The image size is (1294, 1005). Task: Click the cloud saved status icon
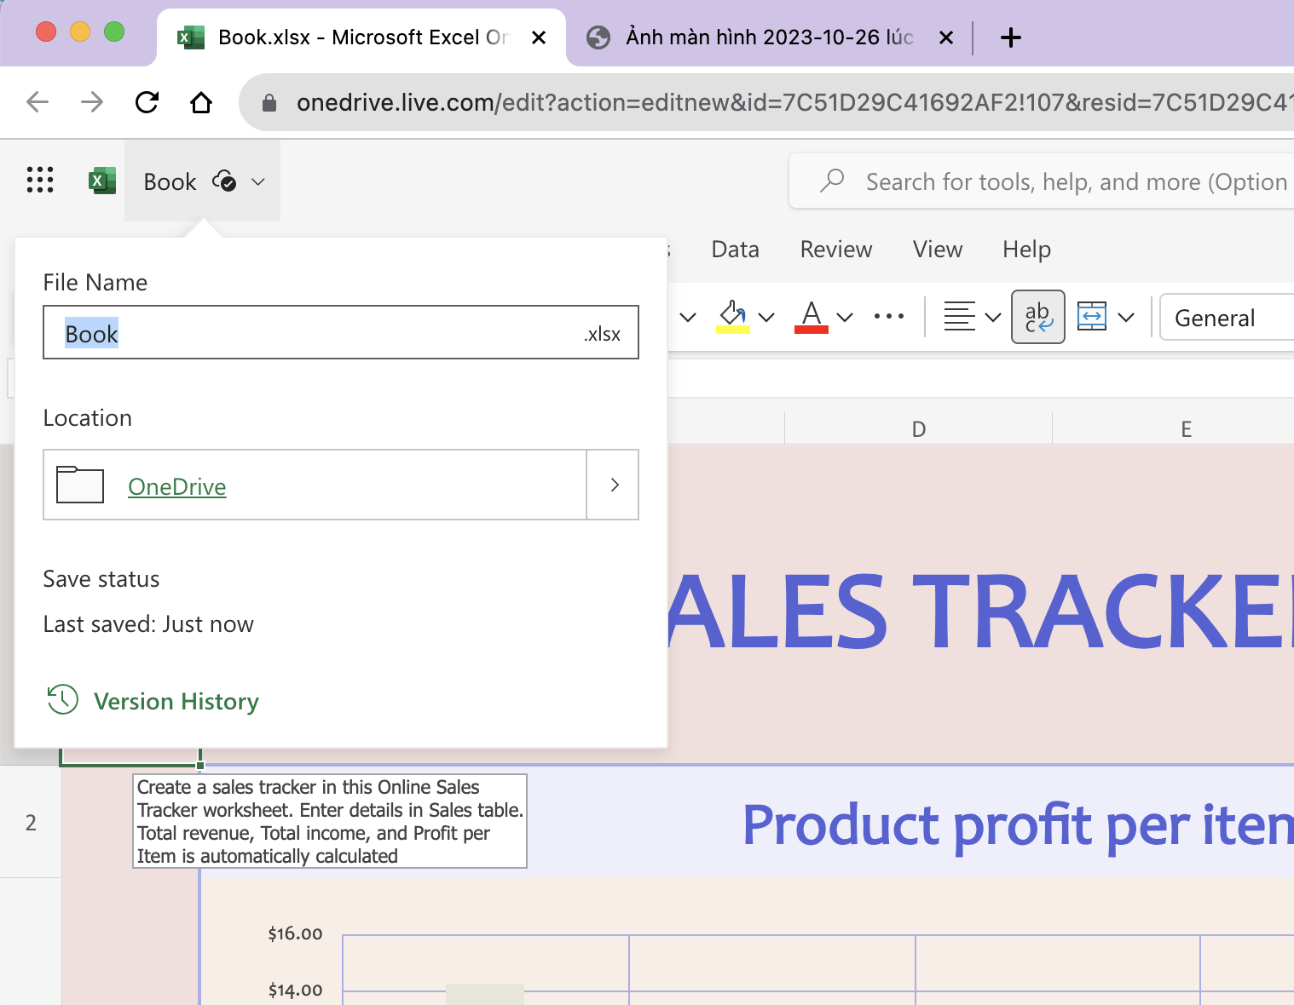coord(224,181)
